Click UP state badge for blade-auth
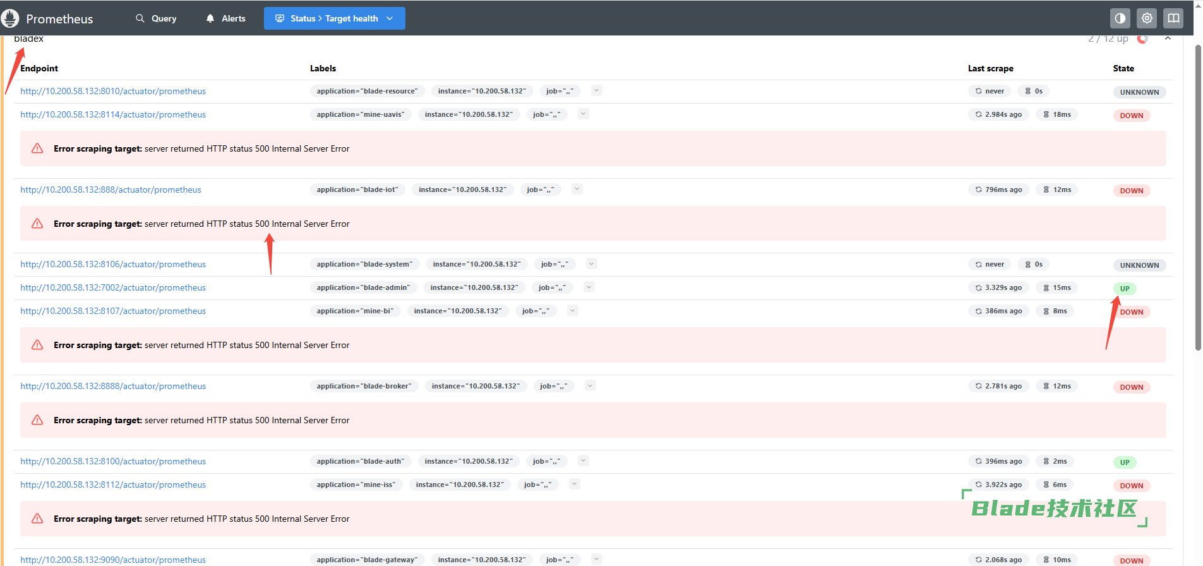Image resolution: width=1203 pixels, height=566 pixels. pos(1125,462)
